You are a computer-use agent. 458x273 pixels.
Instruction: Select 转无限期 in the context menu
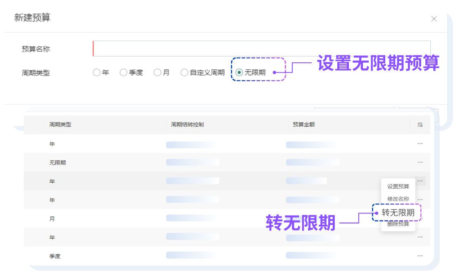click(398, 213)
